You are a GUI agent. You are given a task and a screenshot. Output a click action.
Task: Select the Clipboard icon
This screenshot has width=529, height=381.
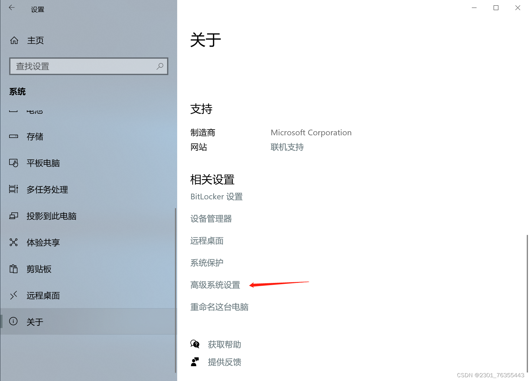14,269
